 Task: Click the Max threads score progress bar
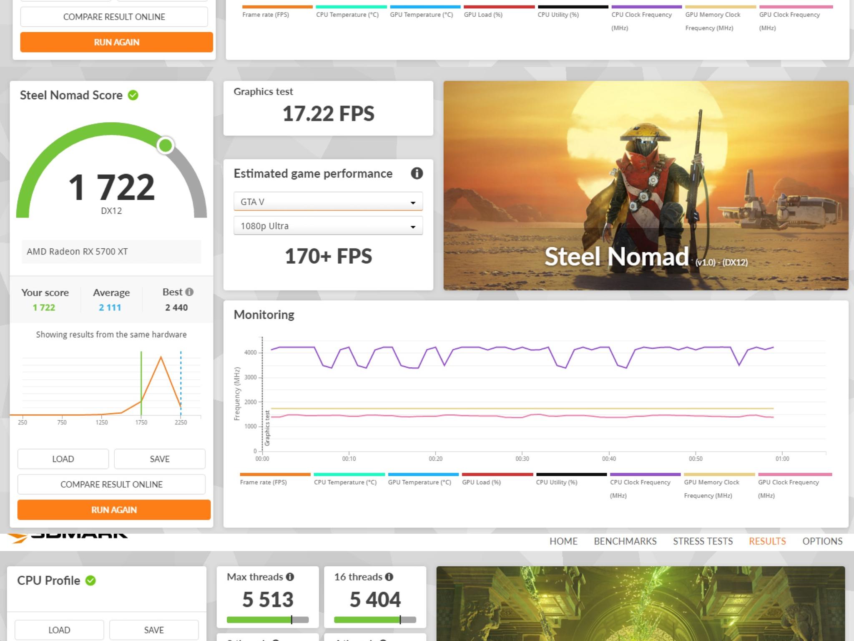[268, 620]
